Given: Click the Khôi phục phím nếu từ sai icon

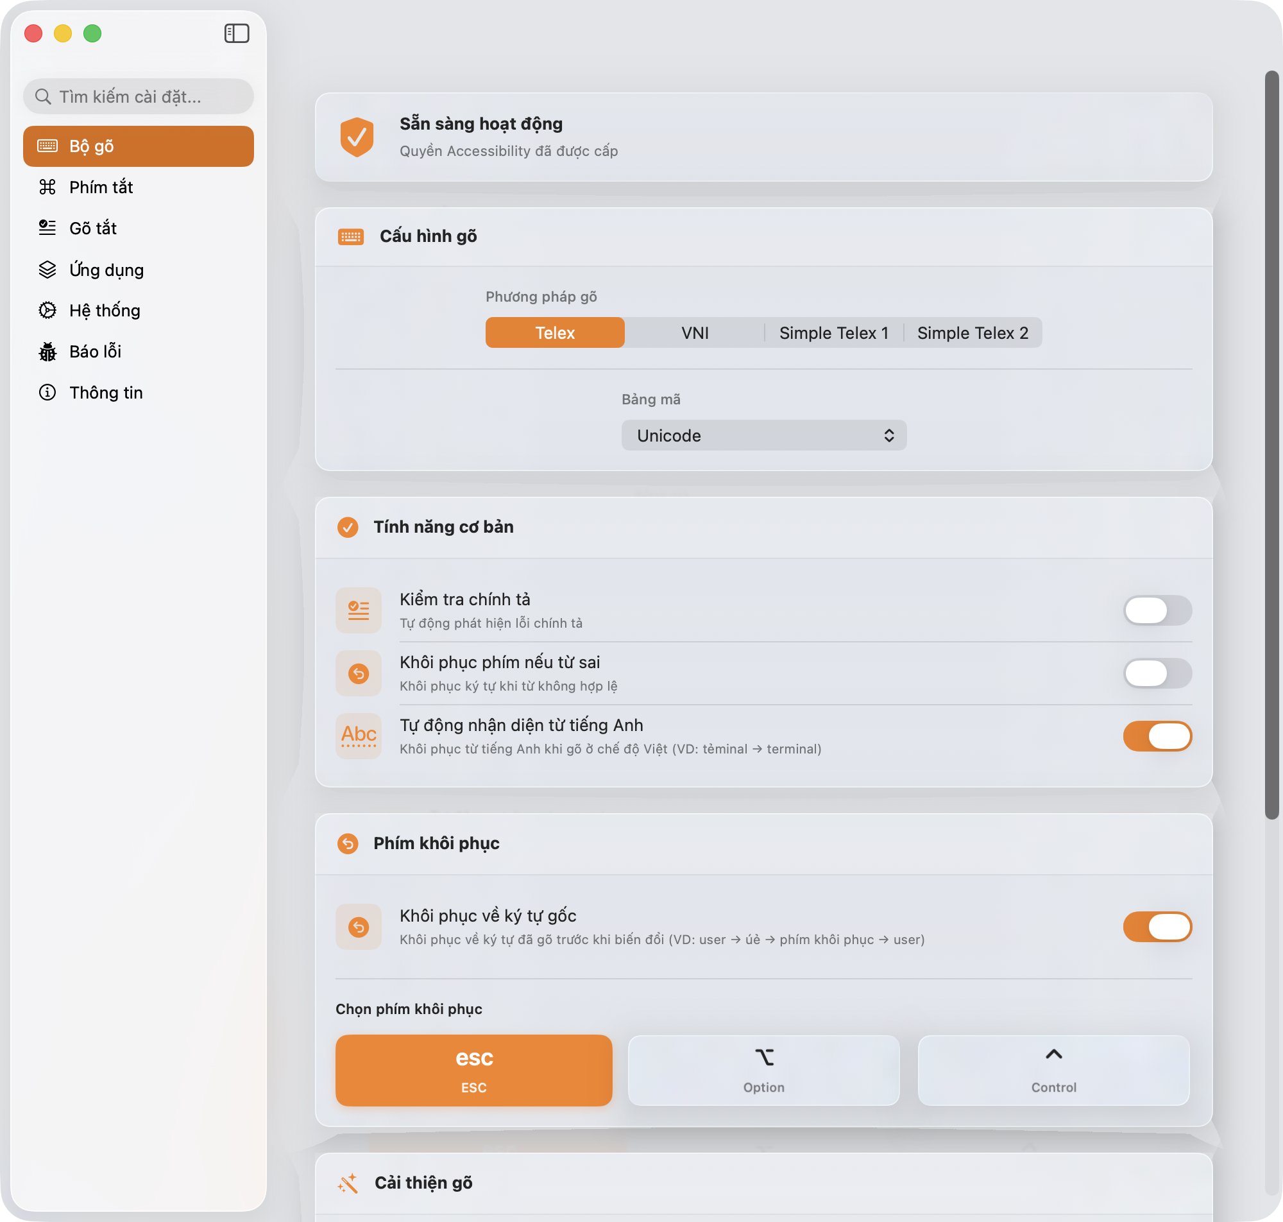Looking at the screenshot, I should pos(358,673).
